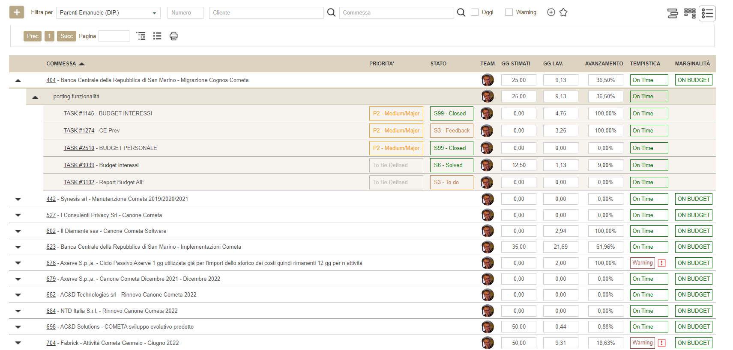This screenshot has height=350, width=733.
Task: Click the indented tree list icon
Action: click(x=141, y=36)
